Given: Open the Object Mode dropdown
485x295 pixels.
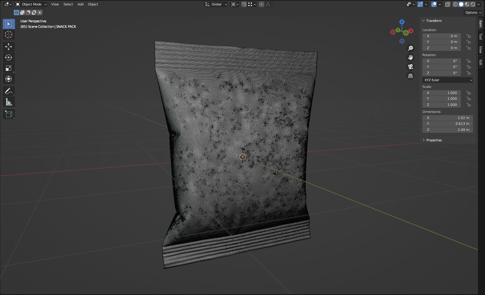Looking at the screenshot, I should pyautogui.click(x=31, y=4).
